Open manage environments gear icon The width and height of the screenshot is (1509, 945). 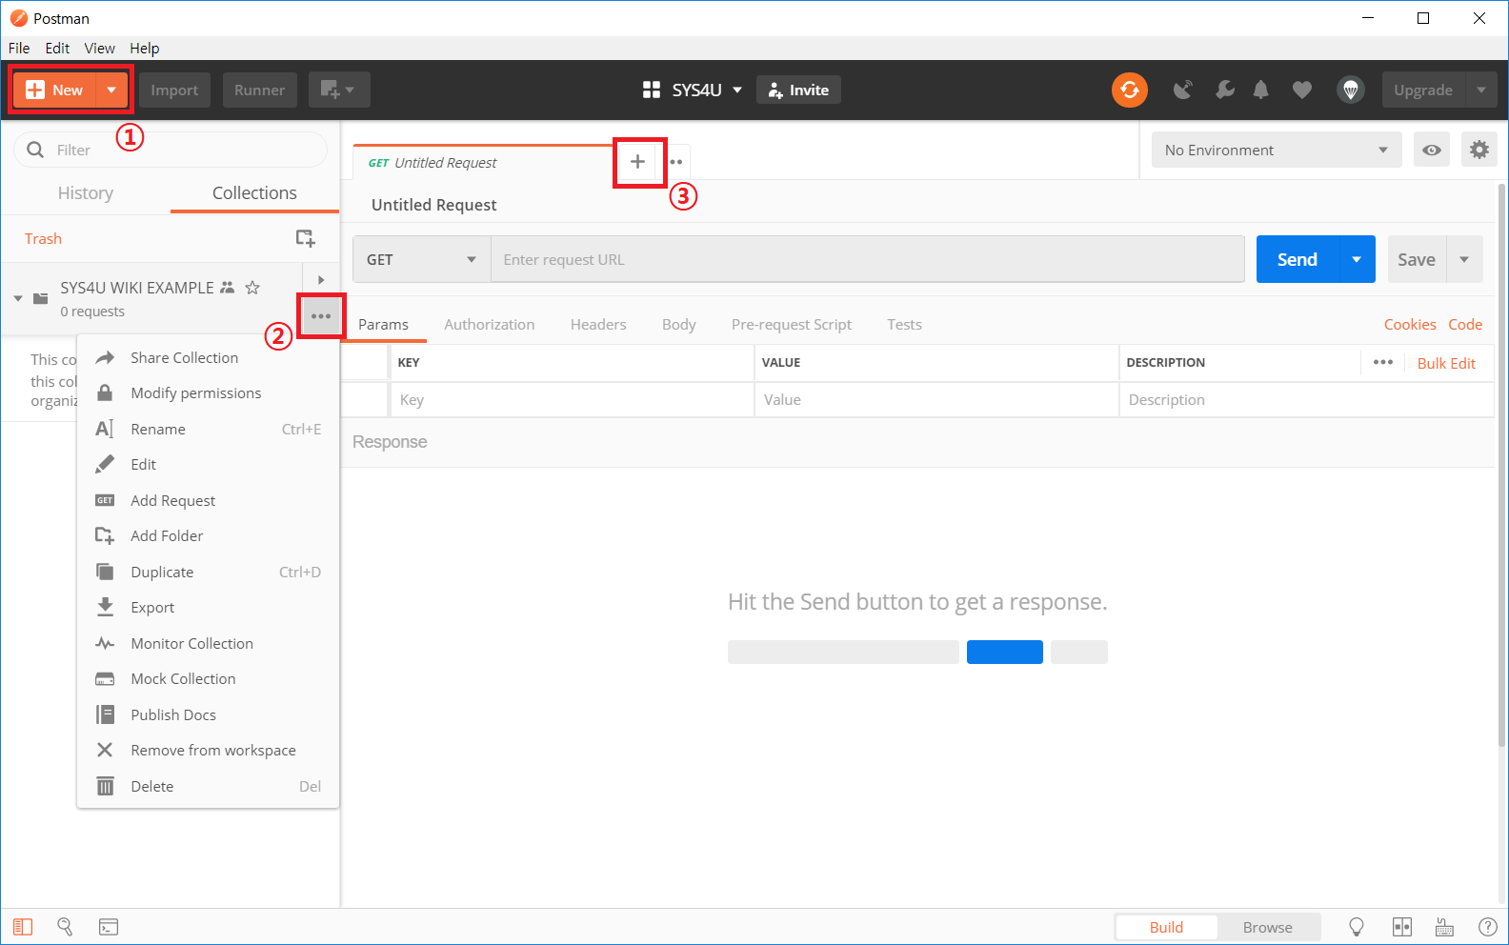coord(1479,150)
